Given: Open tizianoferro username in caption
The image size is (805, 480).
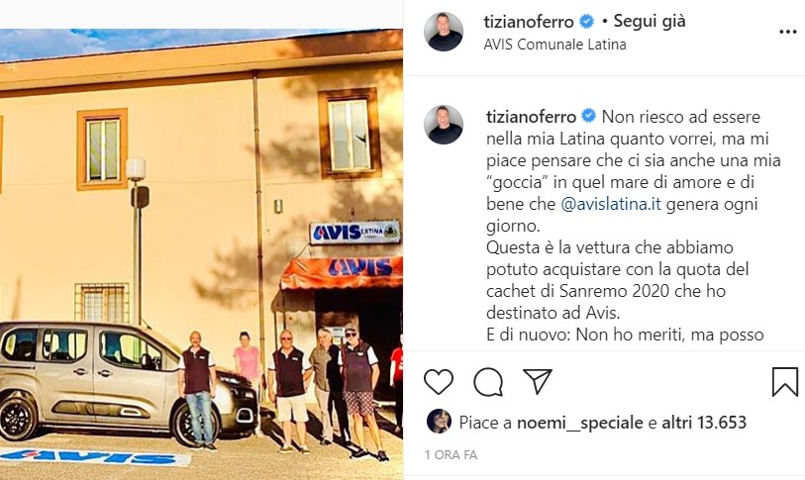Looking at the screenshot, I should [x=532, y=117].
